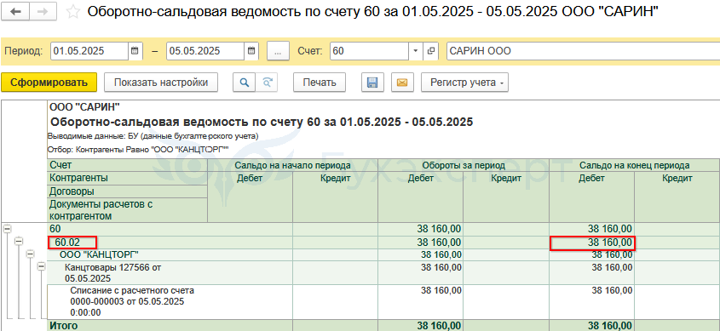This screenshot has height=331, width=720.
Task: Open period selection with ellipsis button
Action: 277,51
